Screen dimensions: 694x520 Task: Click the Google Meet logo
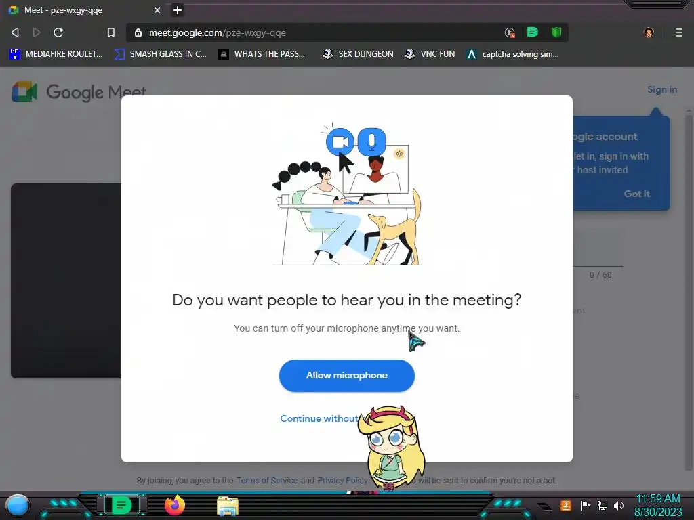point(79,92)
